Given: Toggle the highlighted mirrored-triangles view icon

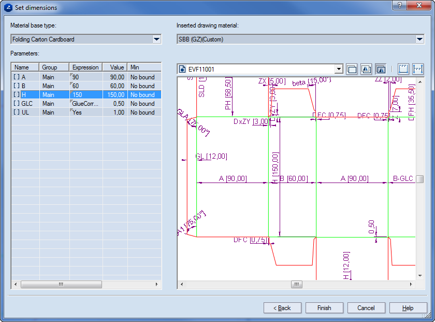Looking at the screenshot, I should pyautogui.click(x=381, y=69).
